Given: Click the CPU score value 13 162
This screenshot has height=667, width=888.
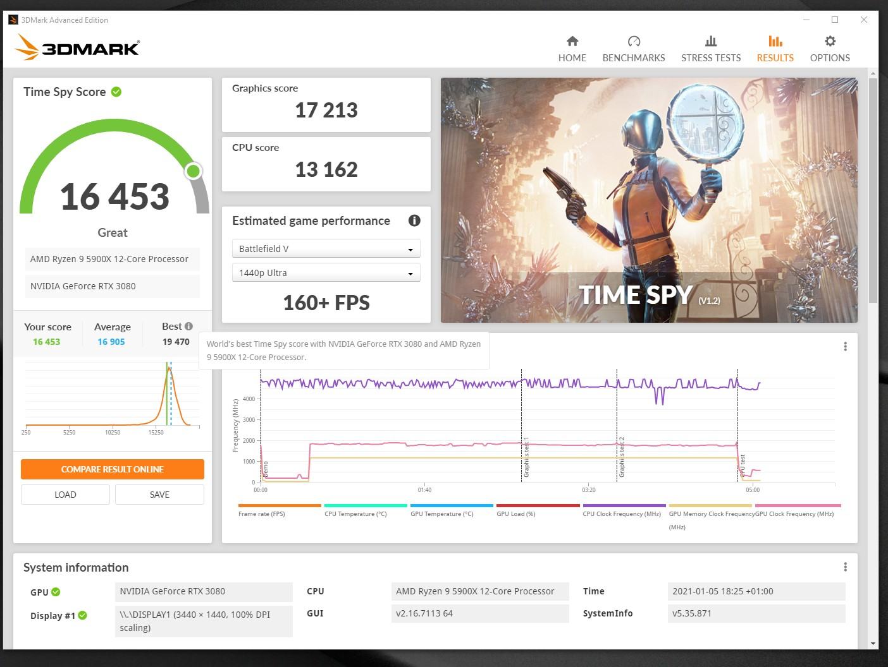Looking at the screenshot, I should tap(326, 170).
